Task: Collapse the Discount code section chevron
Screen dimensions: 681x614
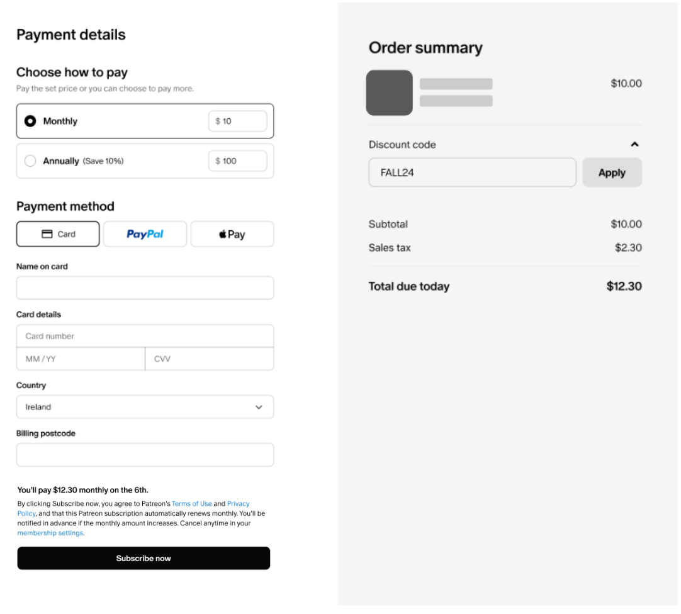Action: coord(634,145)
